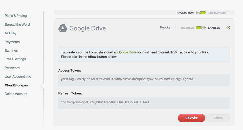Go to Spread the Word section

17,25
